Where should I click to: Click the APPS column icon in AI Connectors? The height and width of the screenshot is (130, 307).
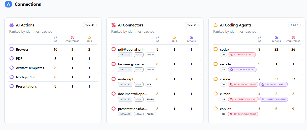point(174,37)
